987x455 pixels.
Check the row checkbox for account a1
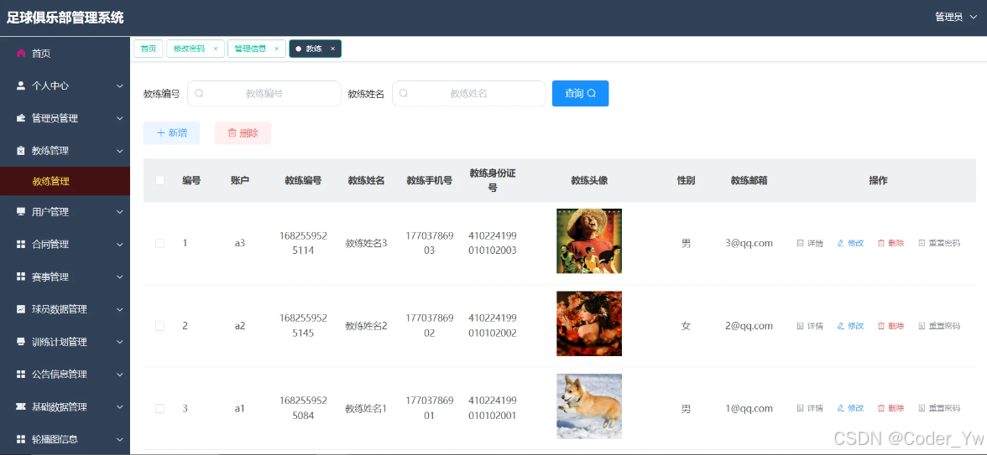159,409
